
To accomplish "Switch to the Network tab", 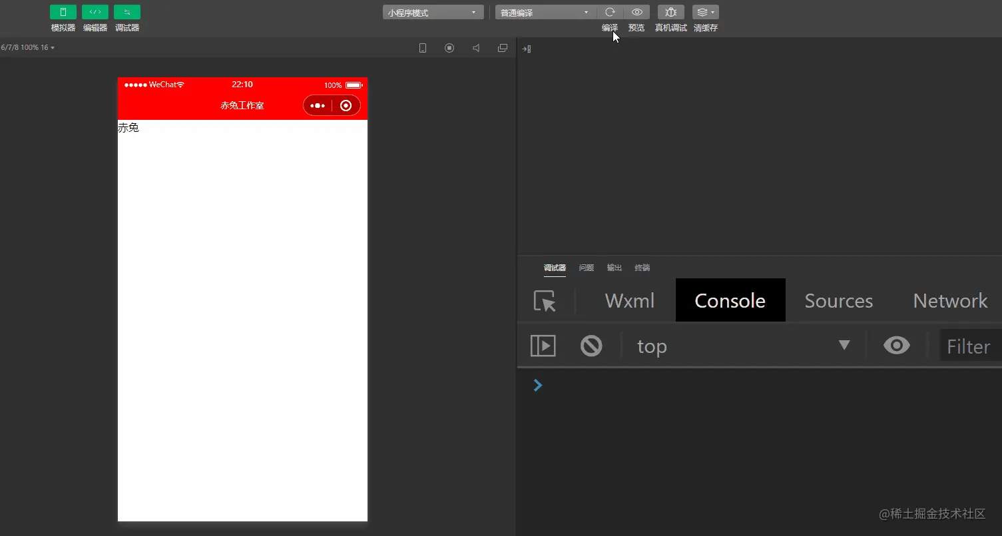I will [950, 300].
